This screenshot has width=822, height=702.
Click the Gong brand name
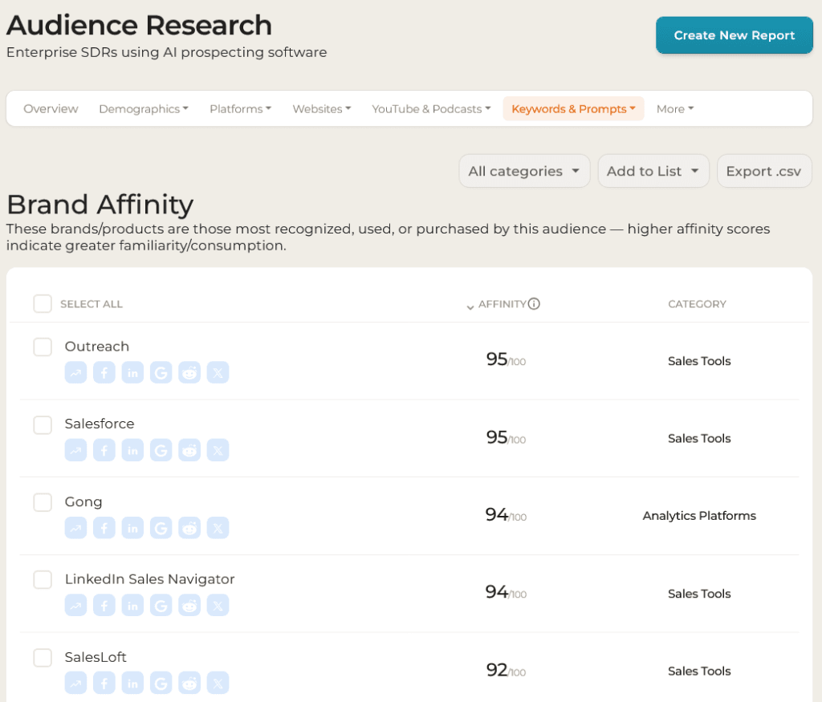[x=83, y=502]
